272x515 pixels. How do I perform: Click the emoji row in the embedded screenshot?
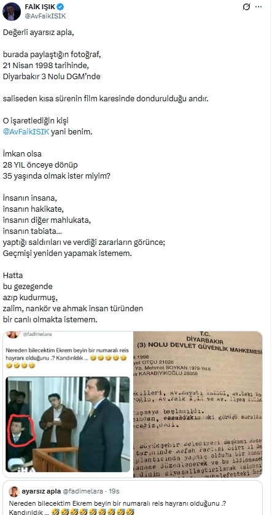67,362
